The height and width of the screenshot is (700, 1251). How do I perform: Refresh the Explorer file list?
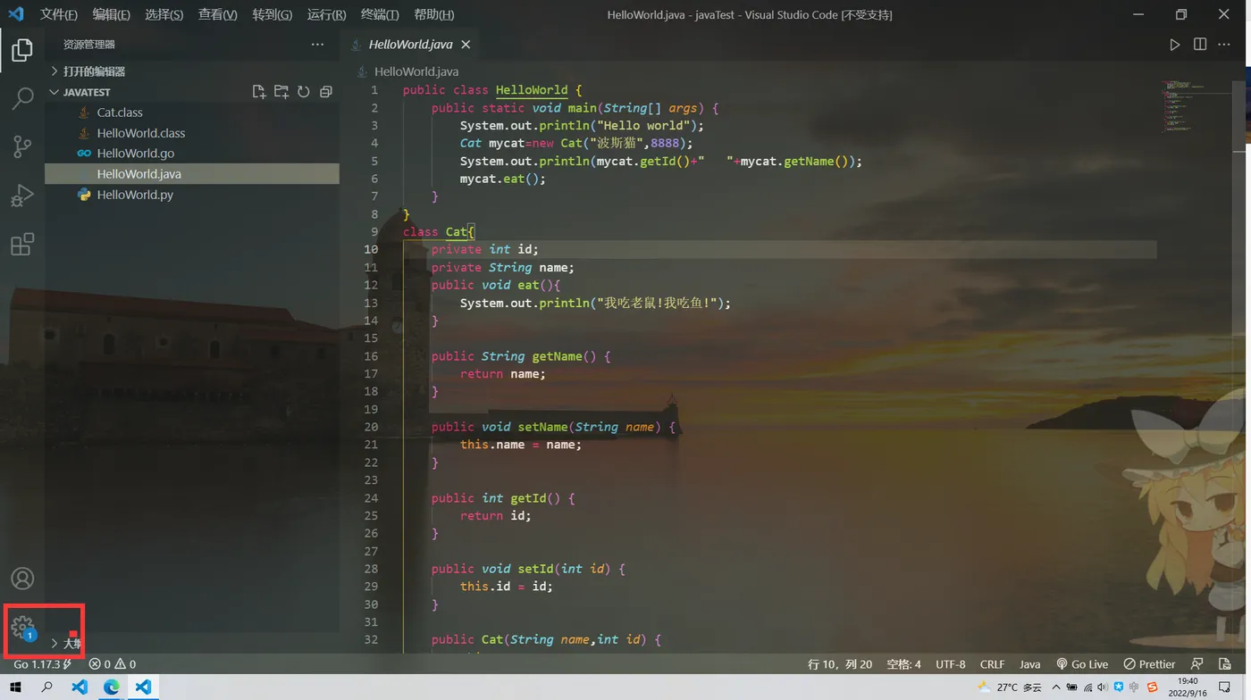(x=304, y=92)
